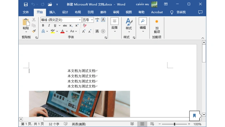Screen dimensions: 225x127
Task: Open the font size box 五号
Action: (88, 20)
